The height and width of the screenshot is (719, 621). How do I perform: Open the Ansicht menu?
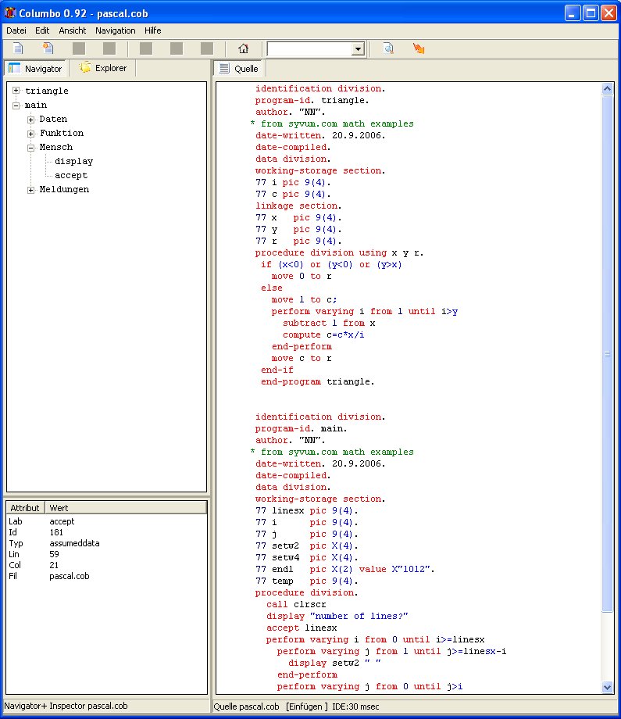coord(73,30)
